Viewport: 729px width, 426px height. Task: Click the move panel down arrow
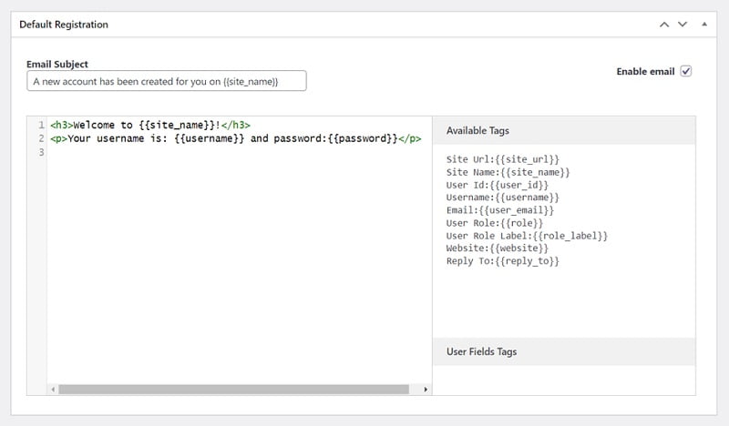pos(683,25)
